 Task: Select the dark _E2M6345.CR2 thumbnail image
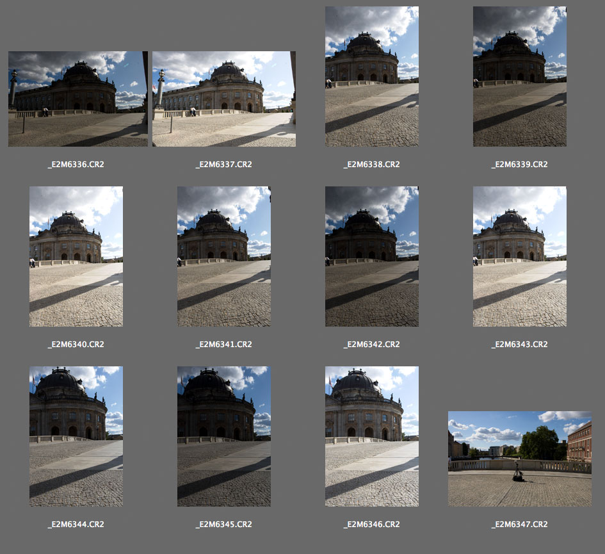pos(224,436)
